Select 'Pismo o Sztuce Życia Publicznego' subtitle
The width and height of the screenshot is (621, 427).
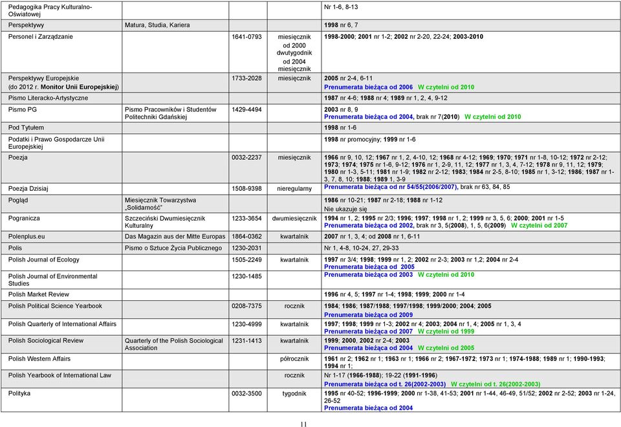173,248
